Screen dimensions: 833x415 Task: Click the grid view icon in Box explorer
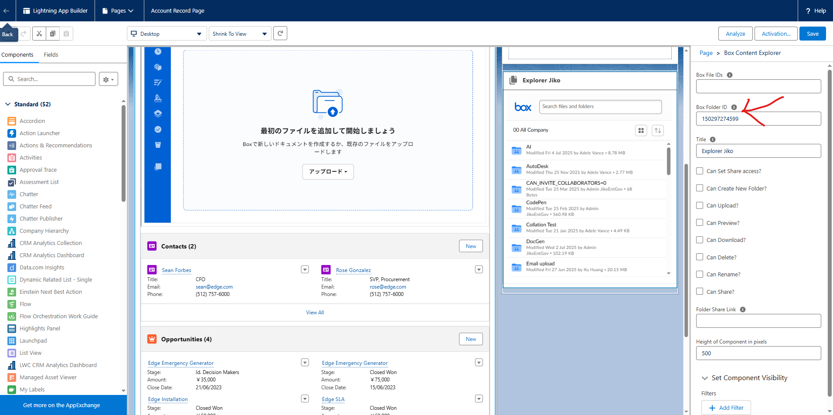(641, 130)
